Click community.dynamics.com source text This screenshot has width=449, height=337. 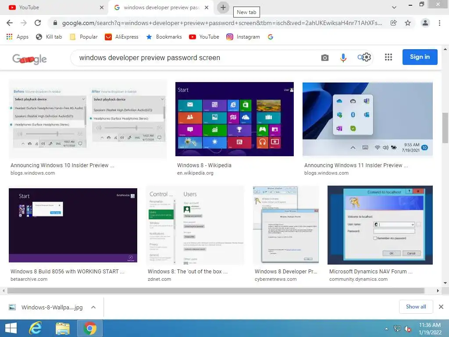coord(358,279)
